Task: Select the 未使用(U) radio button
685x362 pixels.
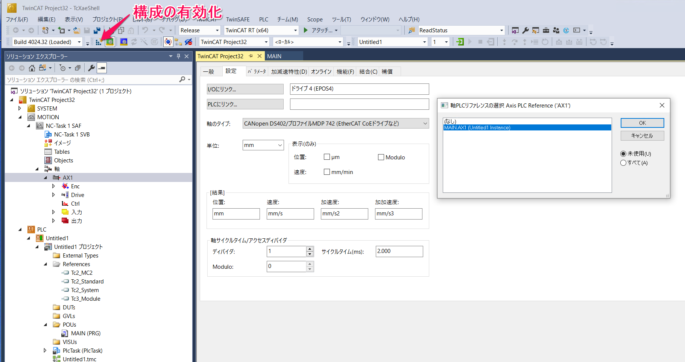Action: coord(623,154)
